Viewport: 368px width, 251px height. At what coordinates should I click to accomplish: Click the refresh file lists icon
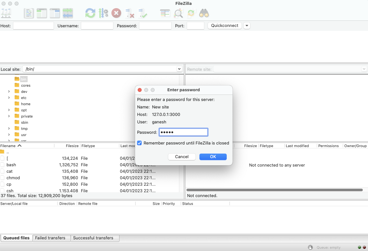click(90, 13)
